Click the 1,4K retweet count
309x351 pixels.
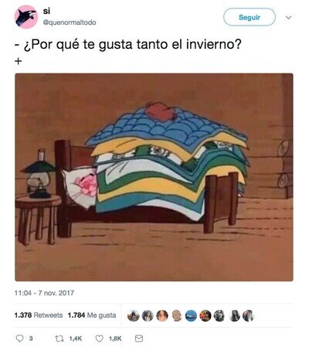click(x=76, y=339)
